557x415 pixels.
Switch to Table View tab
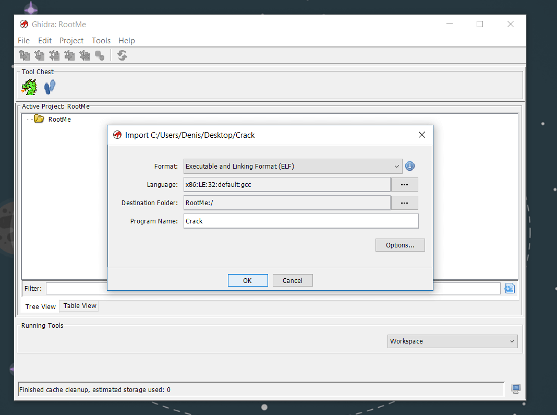tap(80, 306)
